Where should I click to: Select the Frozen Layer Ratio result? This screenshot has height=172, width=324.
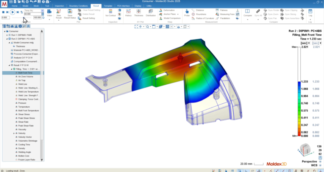coord(27,160)
